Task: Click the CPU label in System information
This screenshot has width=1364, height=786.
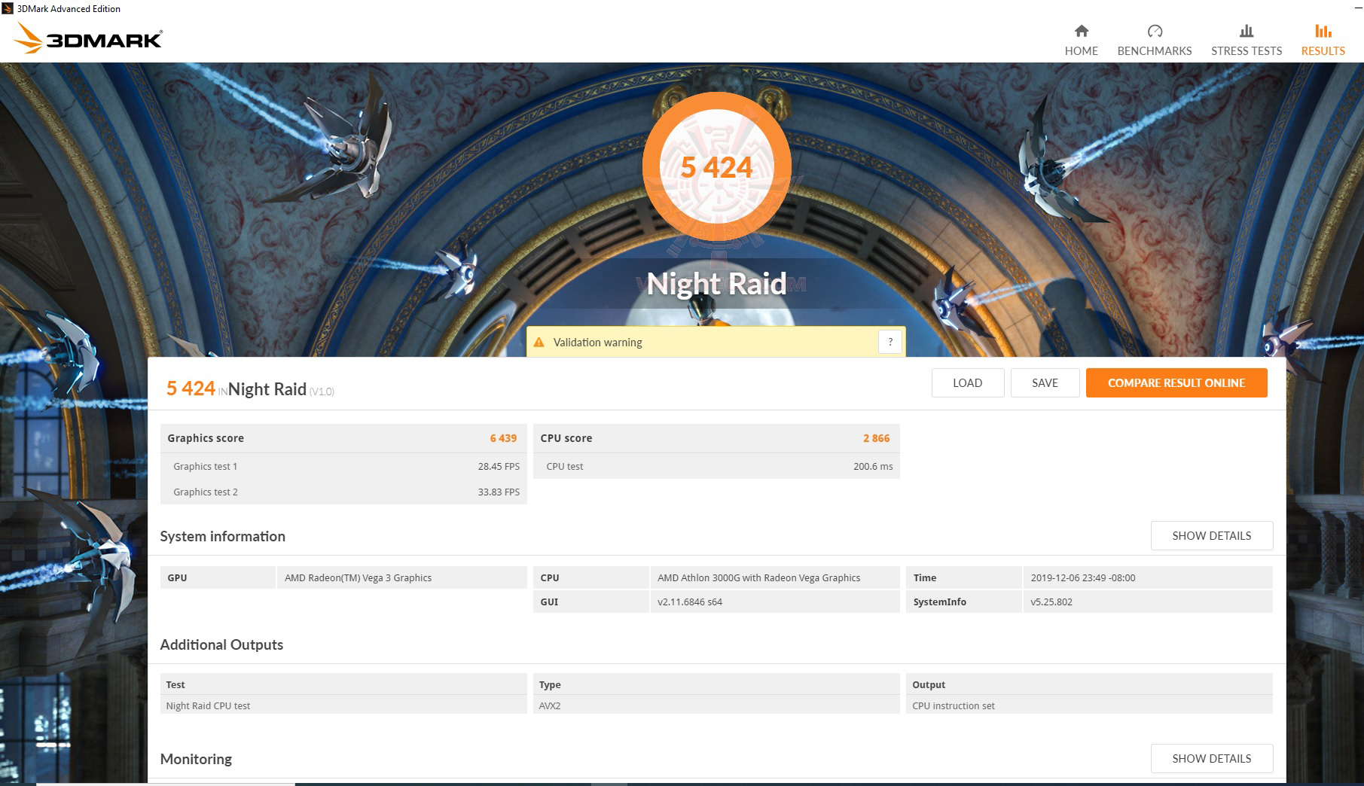Action: pos(590,577)
